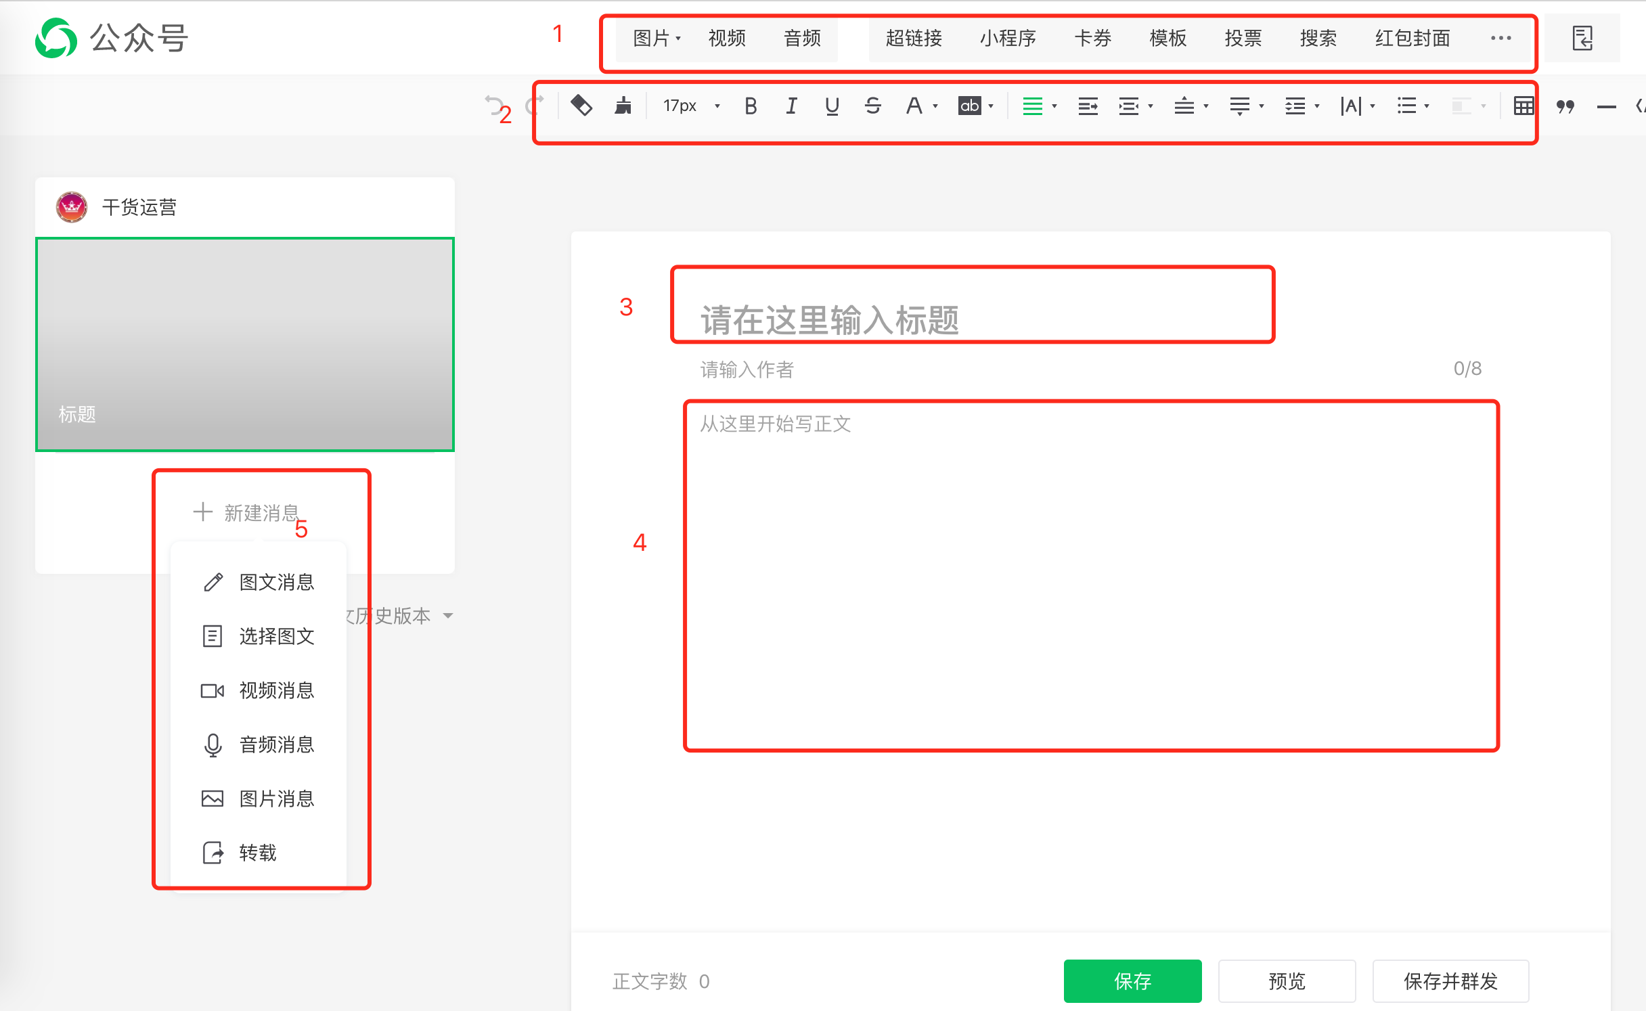Expand the three dots more menu
The image size is (1646, 1011).
tap(1500, 39)
